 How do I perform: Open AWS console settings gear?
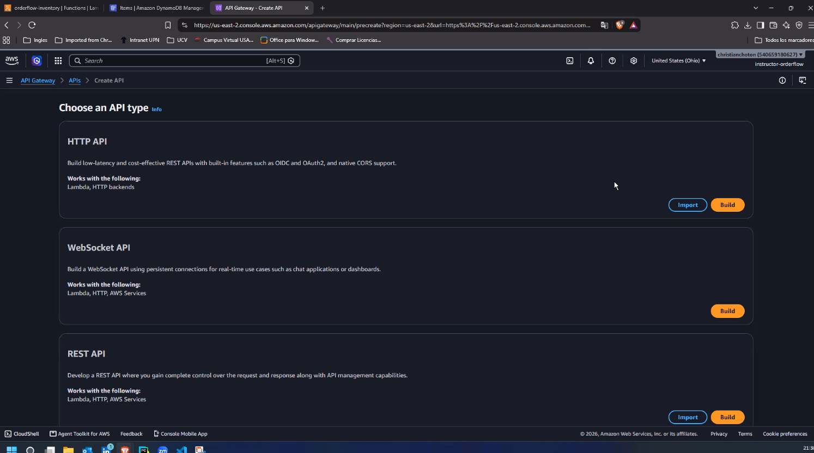pyautogui.click(x=634, y=60)
